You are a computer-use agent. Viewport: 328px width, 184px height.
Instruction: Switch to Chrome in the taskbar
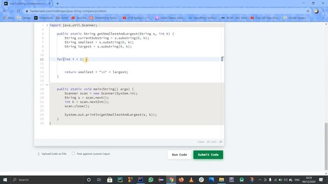(171, 179)
